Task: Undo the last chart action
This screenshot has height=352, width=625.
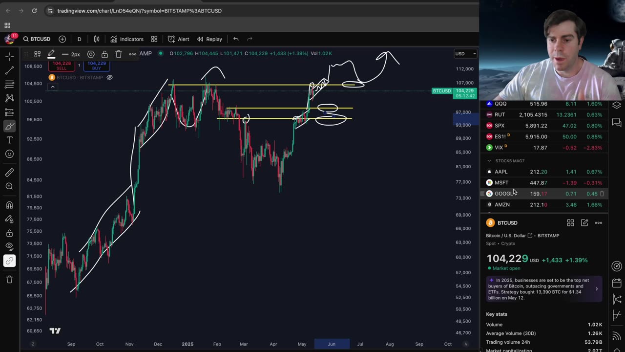Action: tap(236, 39)
